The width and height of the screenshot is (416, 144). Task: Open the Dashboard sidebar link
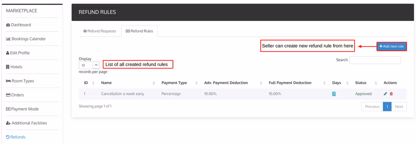click(18, 25)
